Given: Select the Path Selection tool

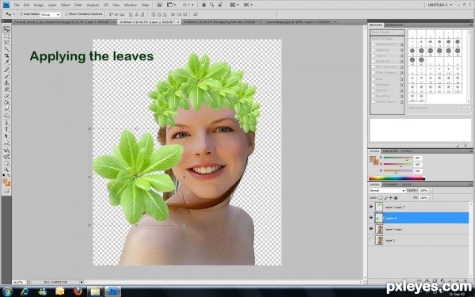Looking at the screenshot, I should click(6, 136).
